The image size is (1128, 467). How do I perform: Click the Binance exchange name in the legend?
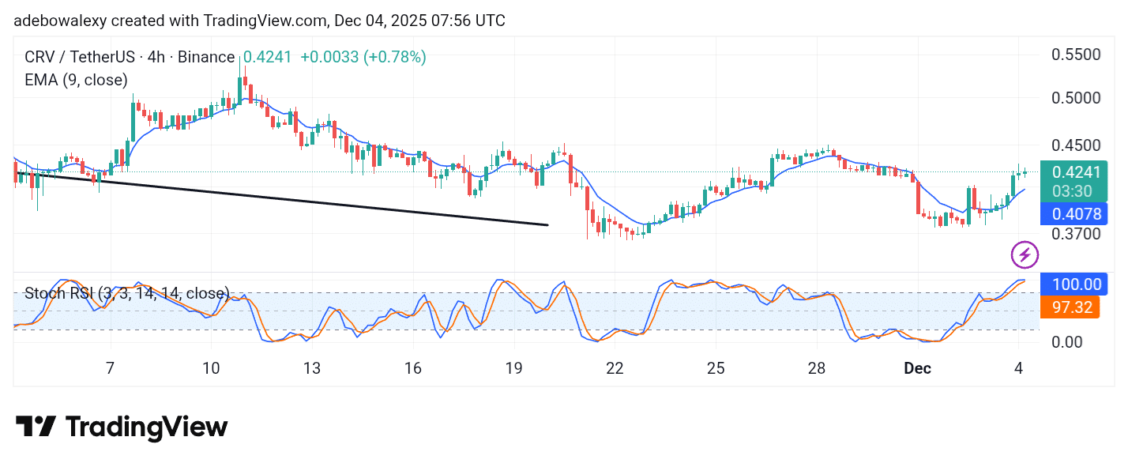(207, 57)
